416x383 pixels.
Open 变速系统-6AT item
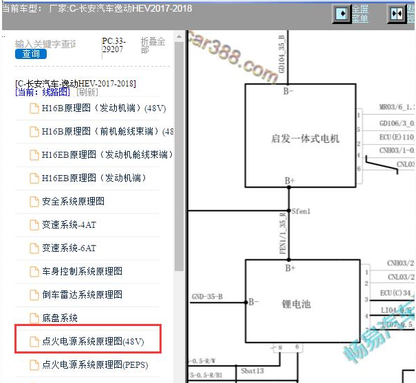69,248
